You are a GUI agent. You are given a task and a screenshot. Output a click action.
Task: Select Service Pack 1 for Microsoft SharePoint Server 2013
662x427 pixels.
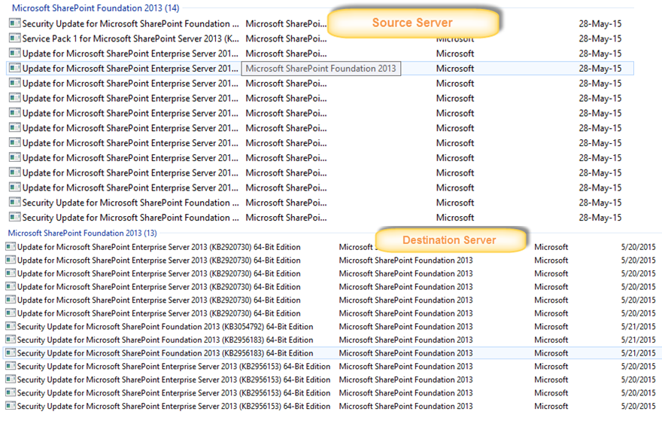click(x=130, y=39)
